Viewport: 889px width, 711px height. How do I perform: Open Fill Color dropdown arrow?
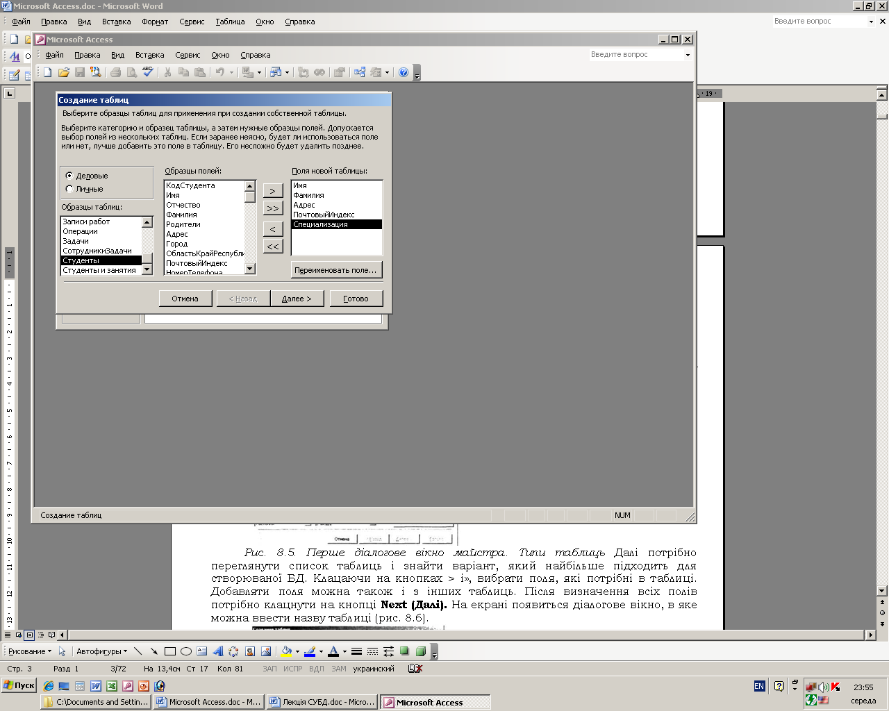click(297, 651)
